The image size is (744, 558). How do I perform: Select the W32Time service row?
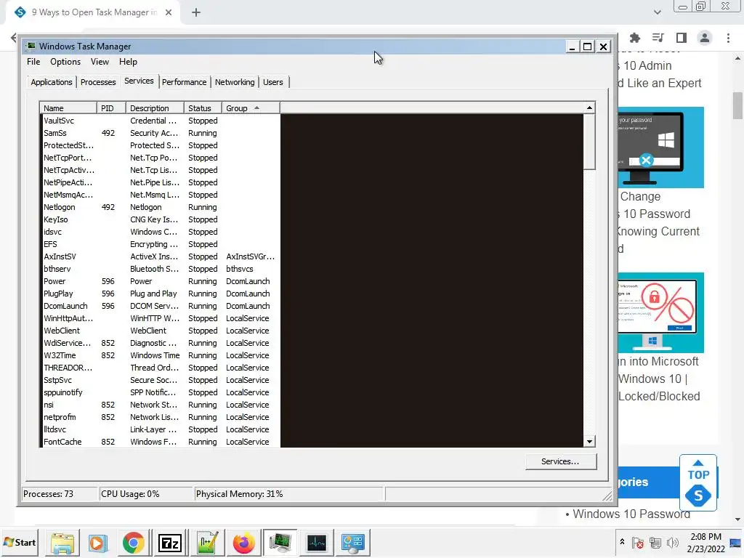coord(160,355)
